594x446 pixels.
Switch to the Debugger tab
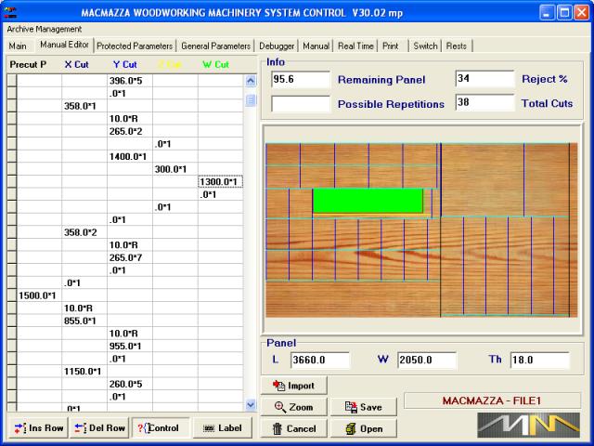click(277, 46)
